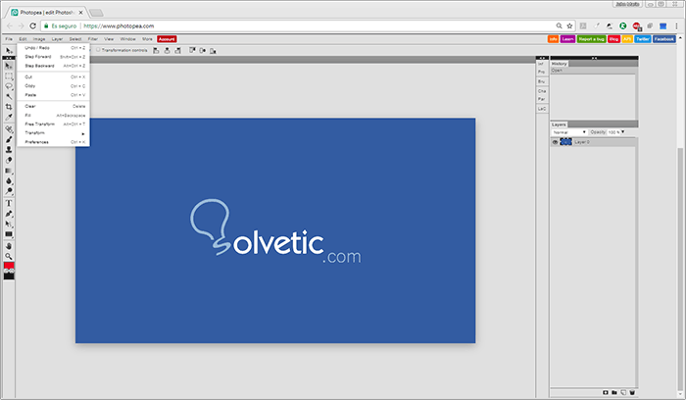Click the black background color swatch
Image resolution: width=686 pixels, height=400 pixels.
point(9,276)
